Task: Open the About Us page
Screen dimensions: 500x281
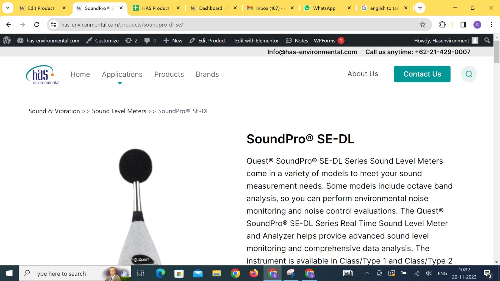Action: coord(363,74)
